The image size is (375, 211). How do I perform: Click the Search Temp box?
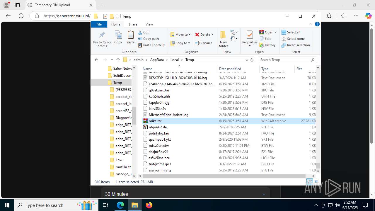(x=287, y=60)
